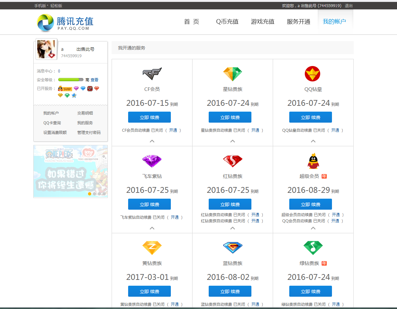Click the 蓝钻贵族 blue diamond icon
Screen dimensions: 397x309
pos(233,248)
